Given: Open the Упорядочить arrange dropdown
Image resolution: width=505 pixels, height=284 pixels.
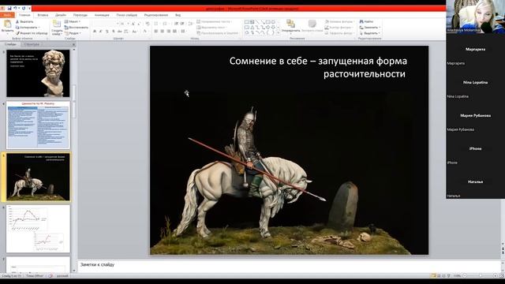Looking at the screenshot, I should point(290,26).
